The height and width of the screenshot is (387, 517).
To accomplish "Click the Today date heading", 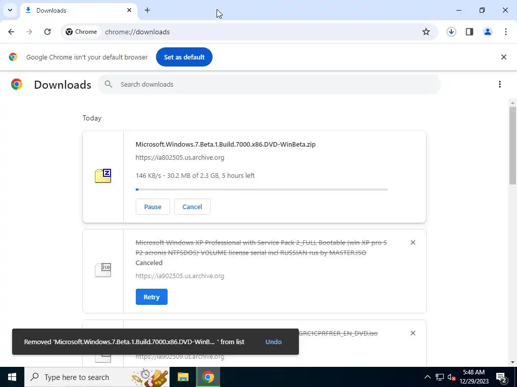I will coord(92,118).
